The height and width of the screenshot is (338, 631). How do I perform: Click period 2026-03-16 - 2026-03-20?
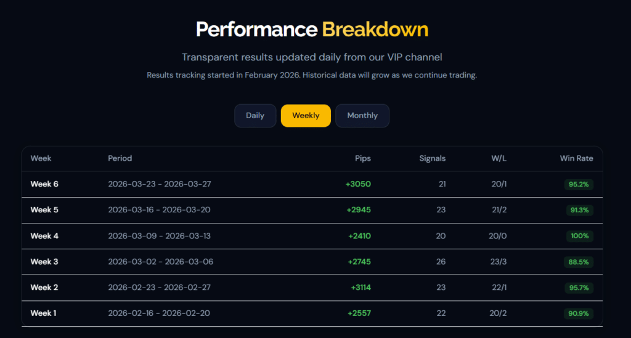[159, 210]
